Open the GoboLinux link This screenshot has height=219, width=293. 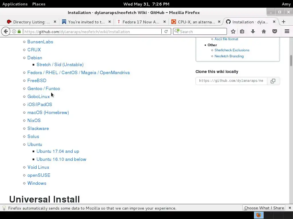pyautogui.click(x=39, y=96)
